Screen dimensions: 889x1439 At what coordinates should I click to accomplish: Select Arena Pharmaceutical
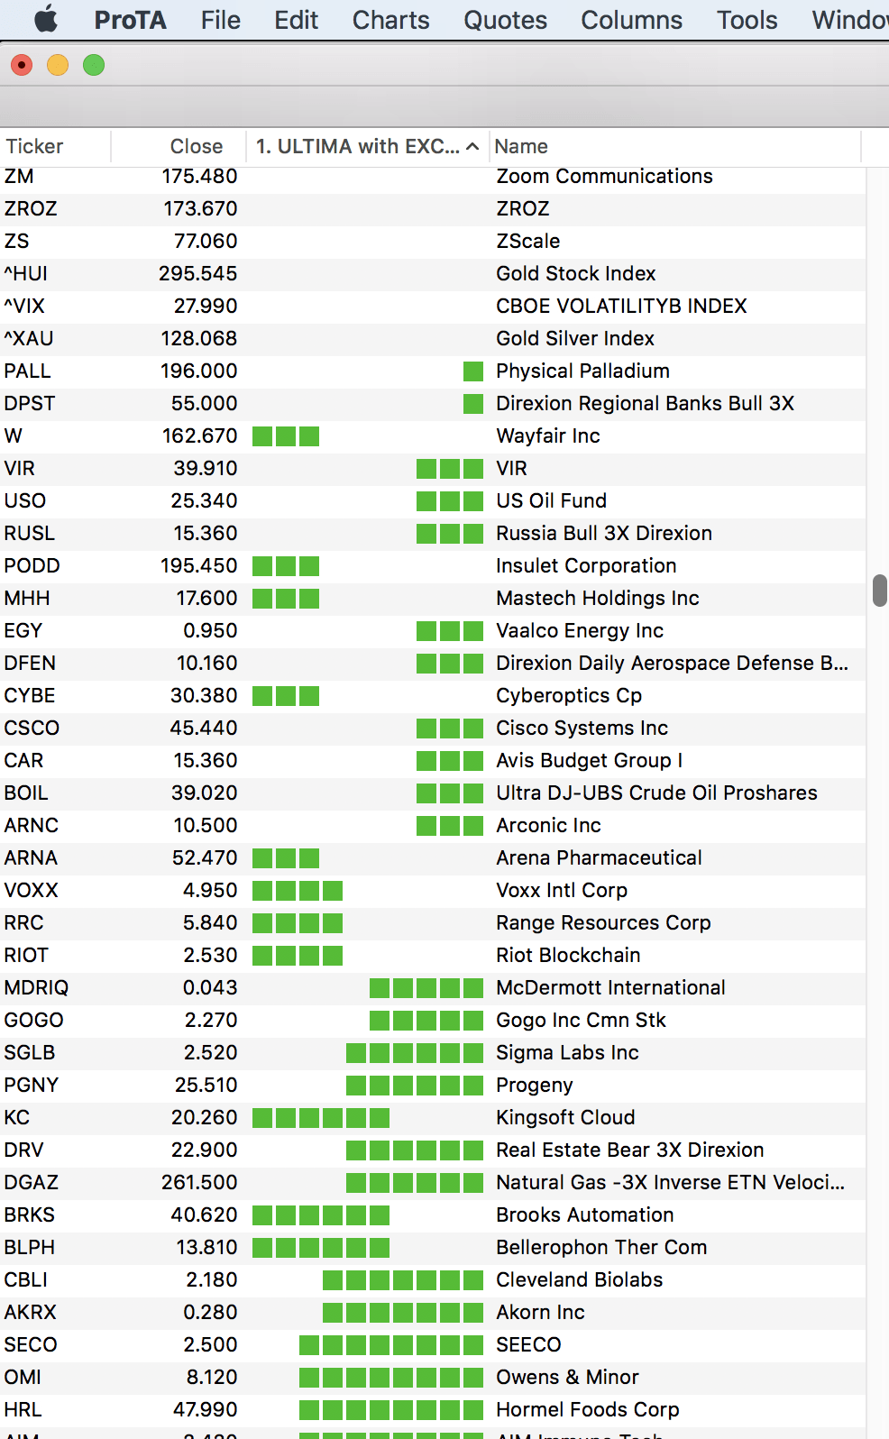pos(599,857)
